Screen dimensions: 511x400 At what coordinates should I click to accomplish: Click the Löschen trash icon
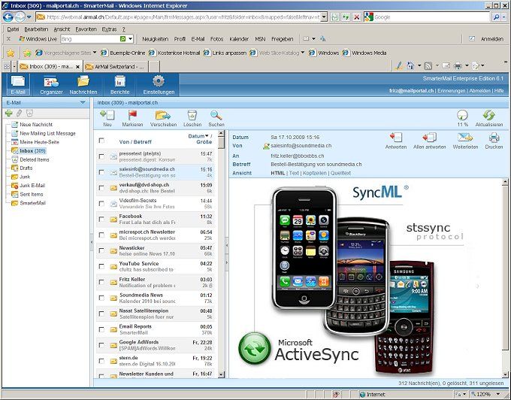[x=192, y=115]
